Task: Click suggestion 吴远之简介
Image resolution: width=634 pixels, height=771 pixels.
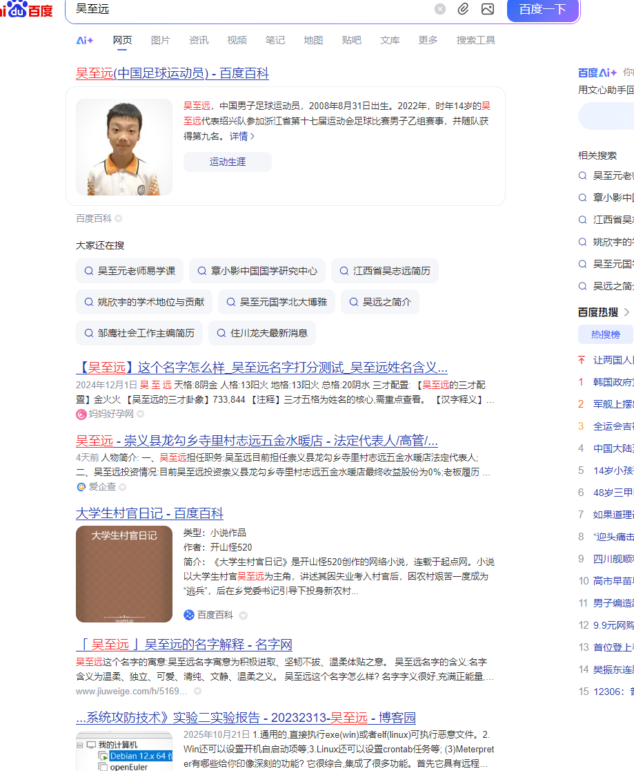Action: [380, 302]
